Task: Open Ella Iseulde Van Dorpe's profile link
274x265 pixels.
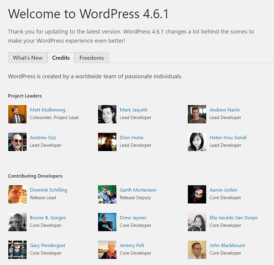Action: [x=234, y=218]
